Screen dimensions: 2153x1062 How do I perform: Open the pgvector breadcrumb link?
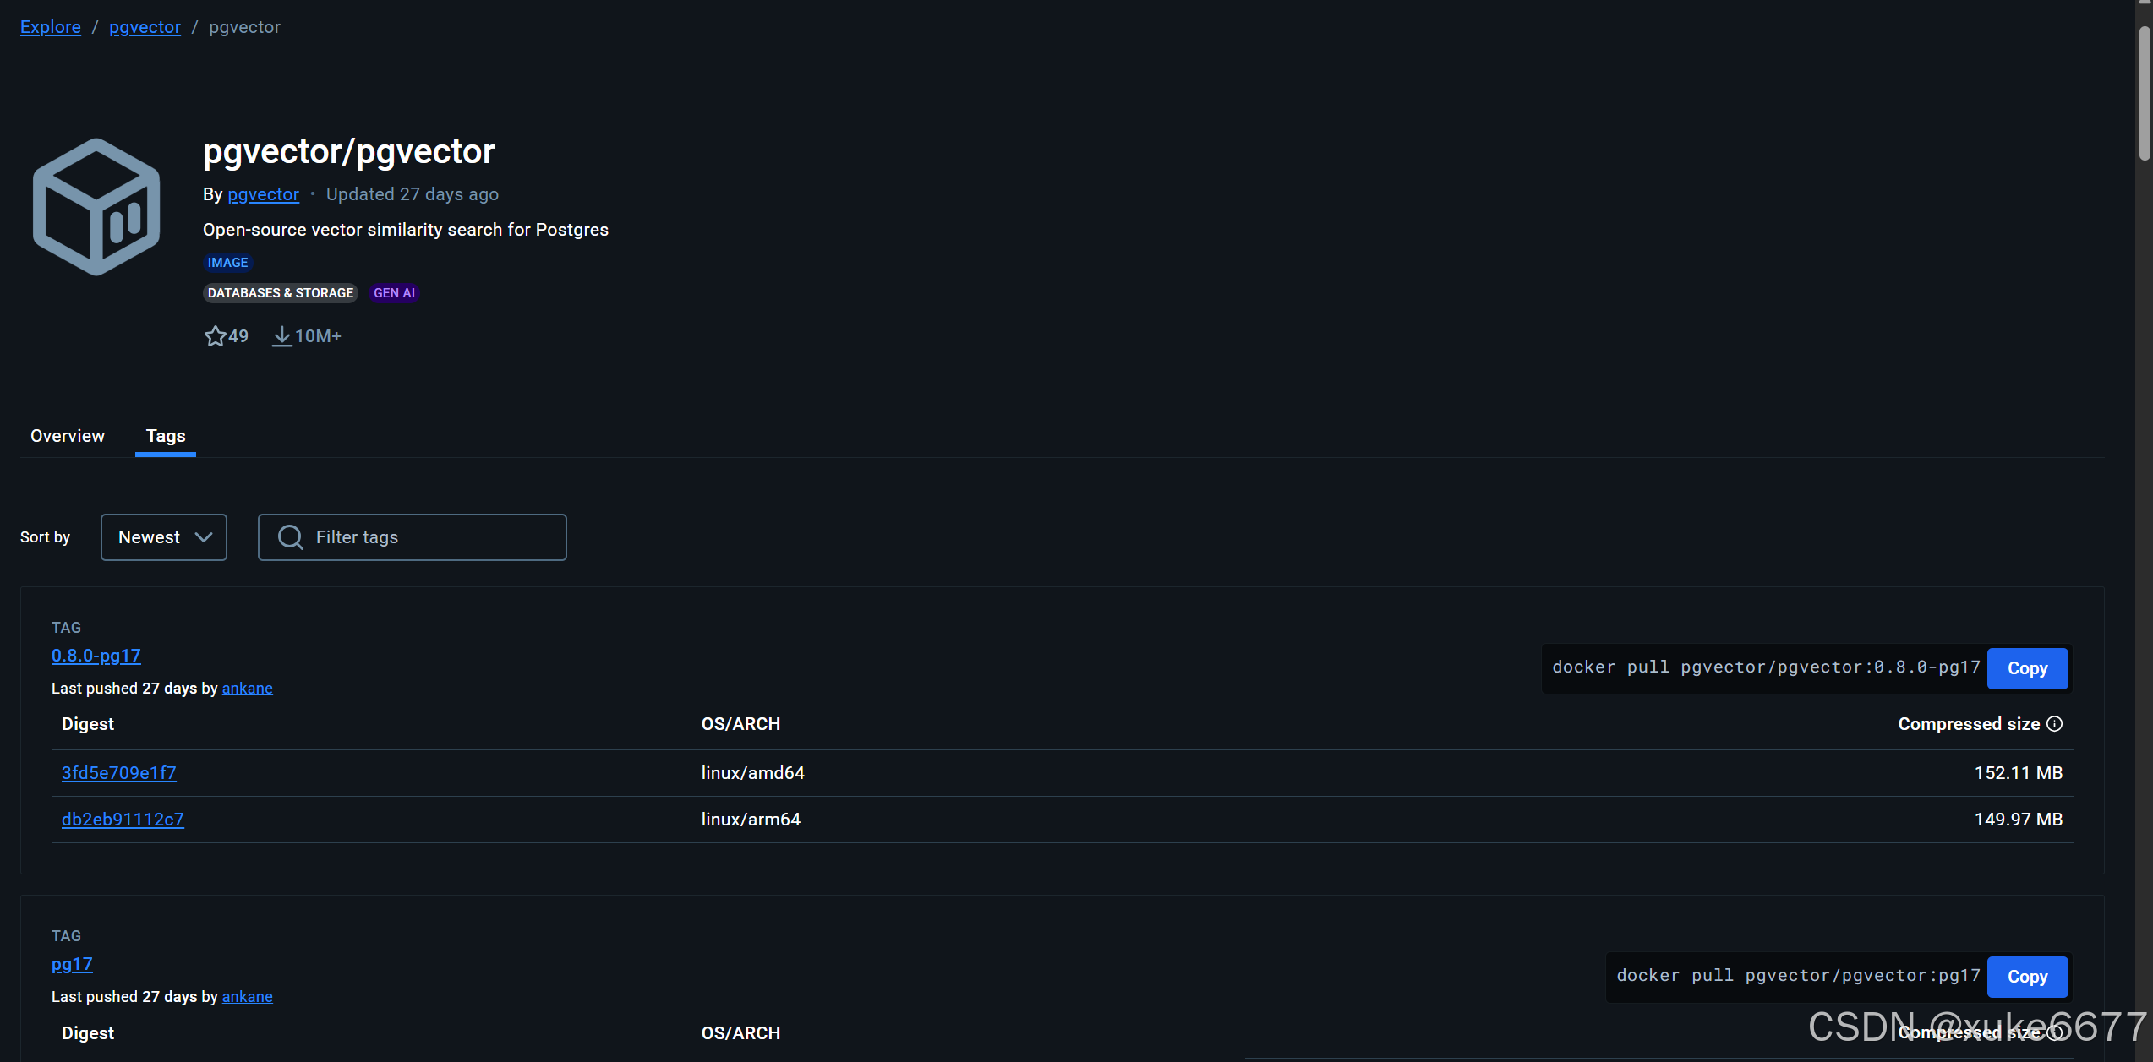point(145,27)
